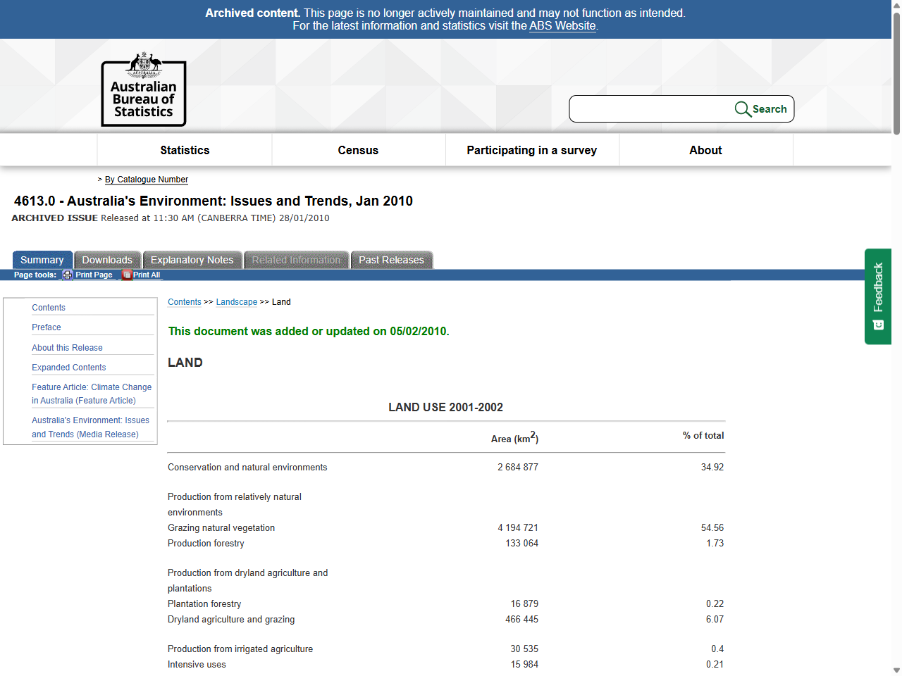Image resolution: width=902 pixels, height=676 pixels.
Task: Click the Landscape breadcrumb link
Action: pyautogui.click(x=237, y=302)
